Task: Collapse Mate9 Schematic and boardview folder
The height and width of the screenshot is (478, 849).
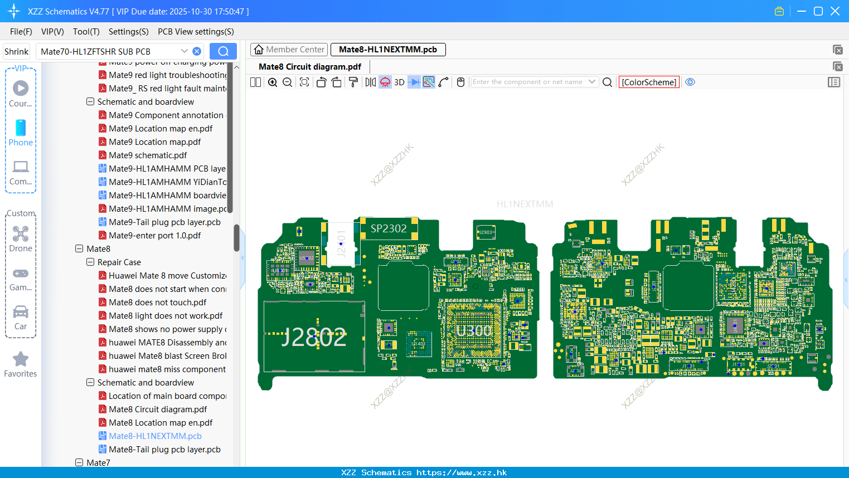Action: 90,102
